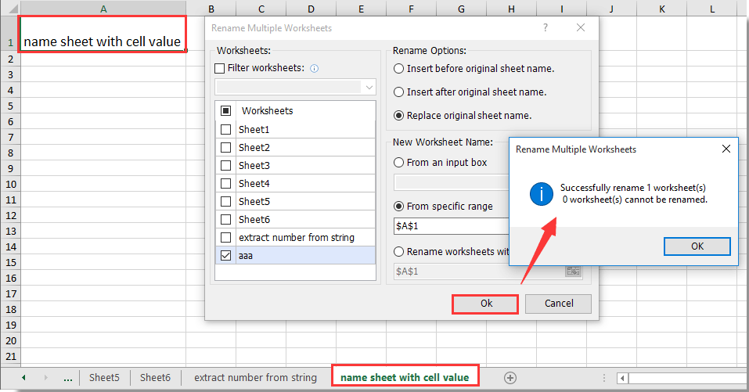Enable the Filter worksheets checkbox
The width and height of the screenshot is (749, 392).
point(220,68)
